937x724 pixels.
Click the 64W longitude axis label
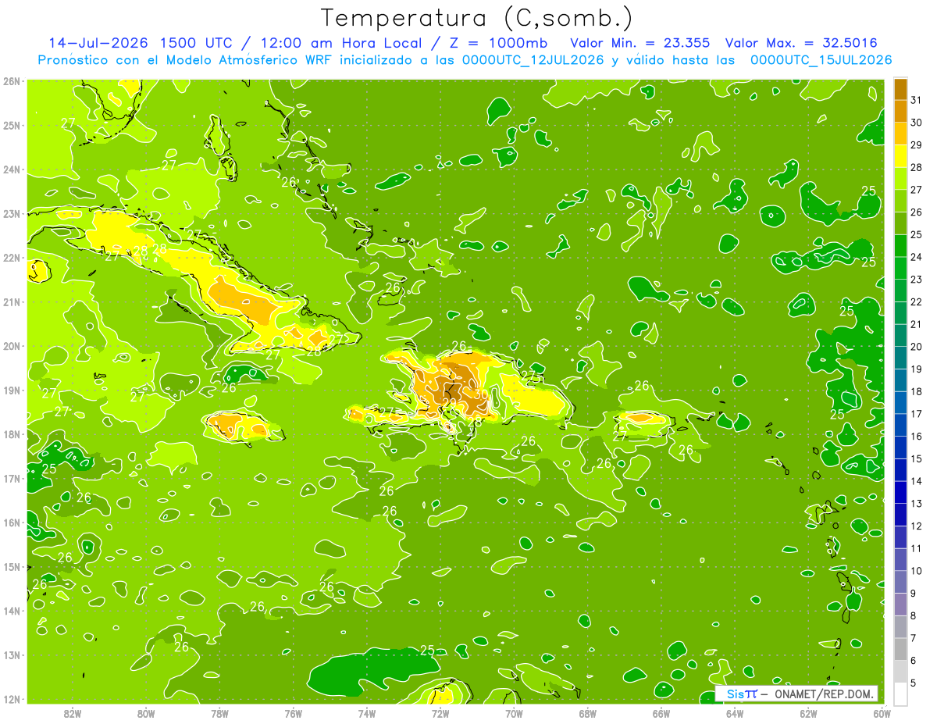(734, 713)
